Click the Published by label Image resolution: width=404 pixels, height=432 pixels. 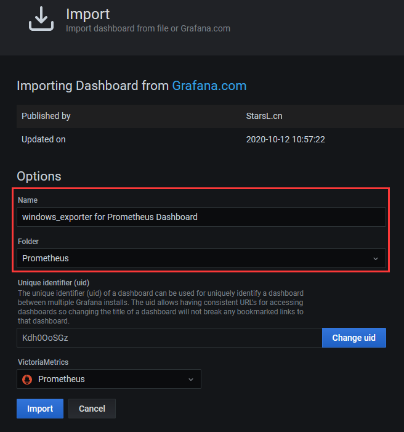(x=46, y=116)
